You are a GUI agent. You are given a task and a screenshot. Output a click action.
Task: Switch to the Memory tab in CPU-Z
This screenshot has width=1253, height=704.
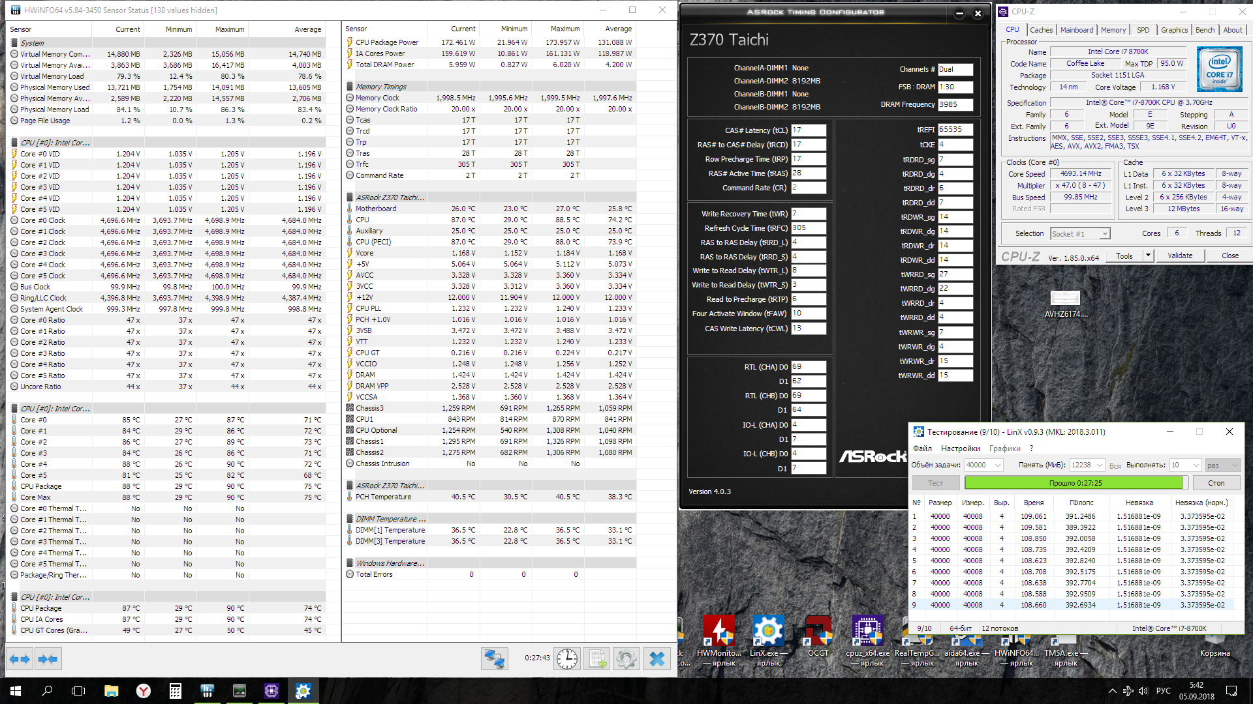(x=1113, y=30)
